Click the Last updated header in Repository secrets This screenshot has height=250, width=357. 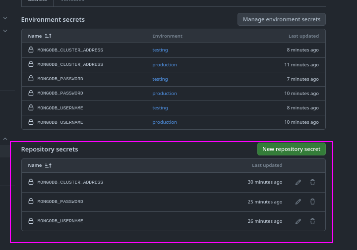pyautogui.click(x=267, y=165)
